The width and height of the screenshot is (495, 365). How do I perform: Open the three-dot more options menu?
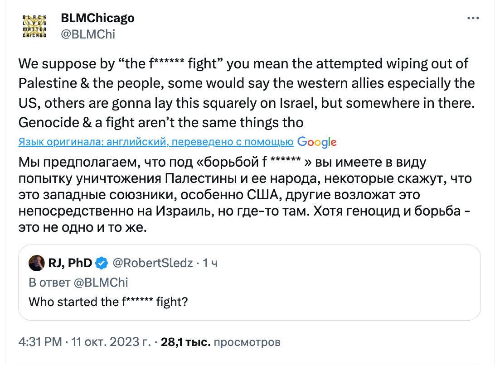473,19
